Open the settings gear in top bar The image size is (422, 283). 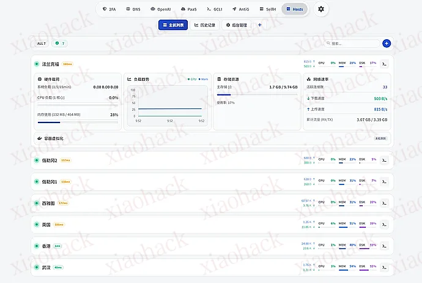[x=322, y=9]
